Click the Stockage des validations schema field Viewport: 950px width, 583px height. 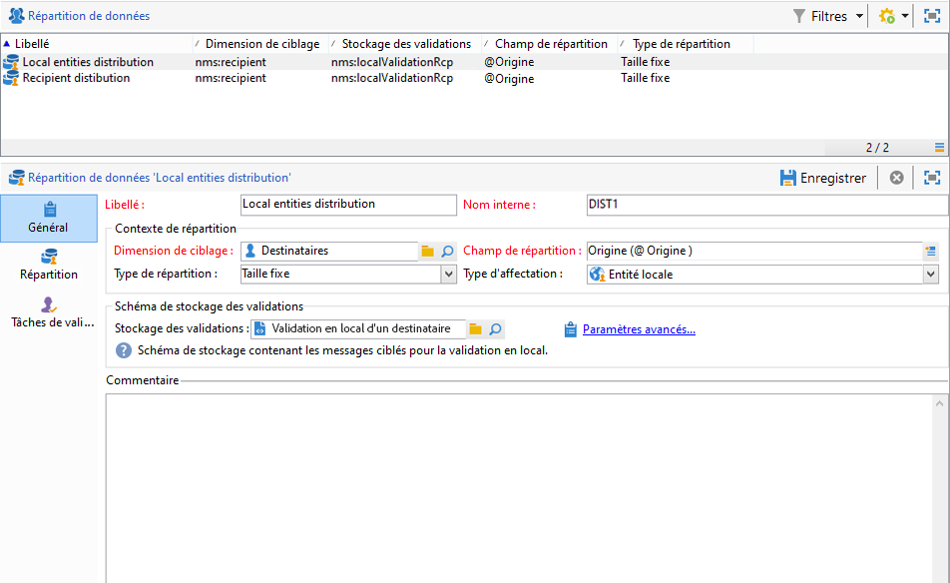coord(358,328)
